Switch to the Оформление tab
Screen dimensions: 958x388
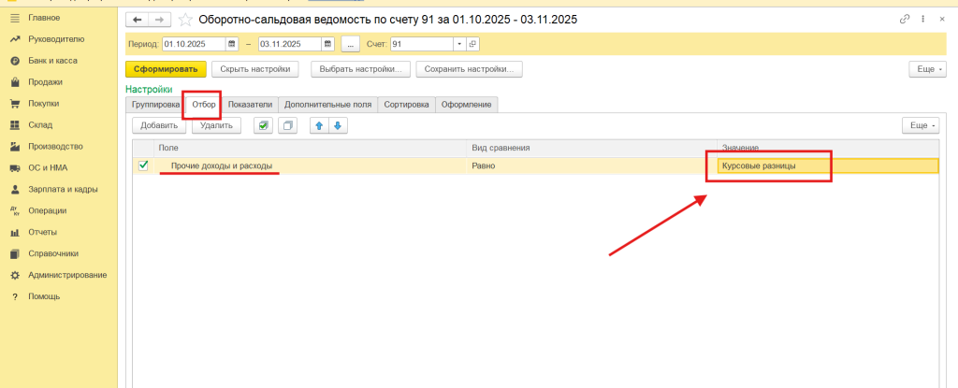click(x=467, y=105)
